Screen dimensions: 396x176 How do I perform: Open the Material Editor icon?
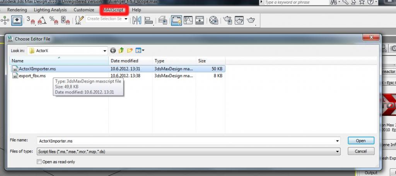tap(213, 20)
